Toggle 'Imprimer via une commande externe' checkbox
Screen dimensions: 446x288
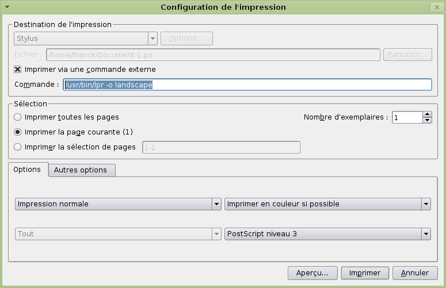tap(18, 70)
